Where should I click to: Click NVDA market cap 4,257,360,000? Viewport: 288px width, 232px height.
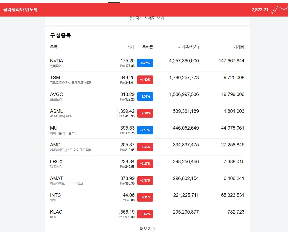pos(184,61)
